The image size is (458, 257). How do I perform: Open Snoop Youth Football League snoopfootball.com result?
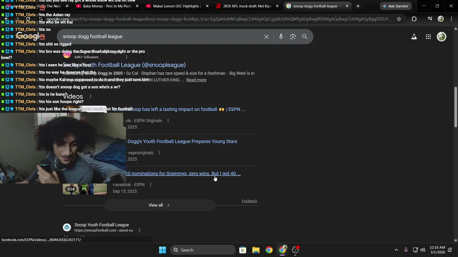(x=102, y=225)
